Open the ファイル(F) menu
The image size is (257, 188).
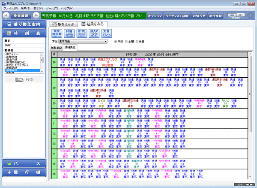coord(10,8)
